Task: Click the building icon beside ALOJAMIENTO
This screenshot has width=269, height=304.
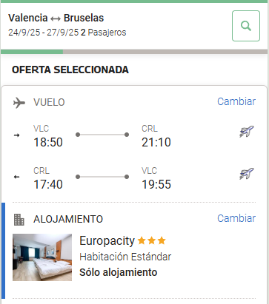Action: 19,220
